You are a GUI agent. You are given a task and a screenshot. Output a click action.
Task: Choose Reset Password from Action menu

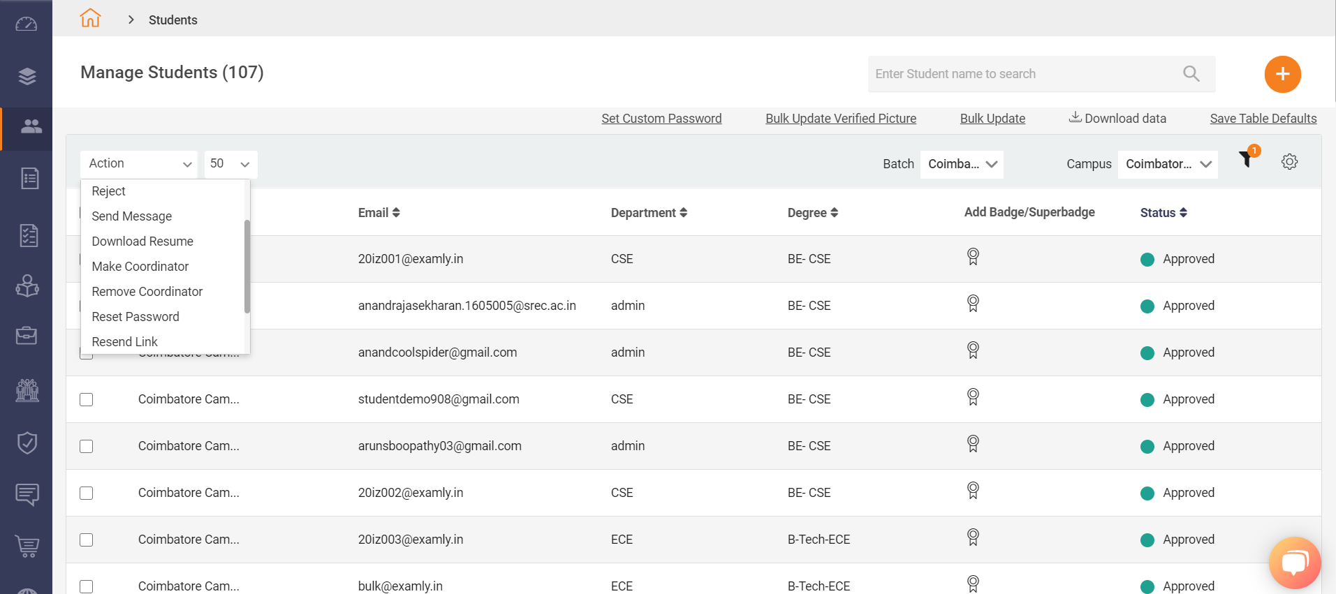163,317
